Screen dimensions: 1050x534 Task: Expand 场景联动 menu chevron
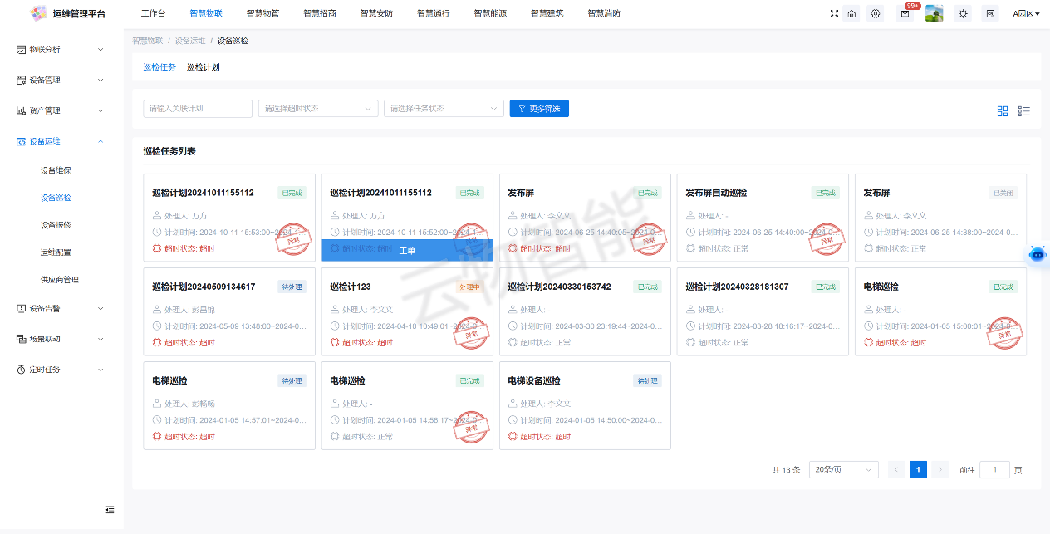[101, 339]
